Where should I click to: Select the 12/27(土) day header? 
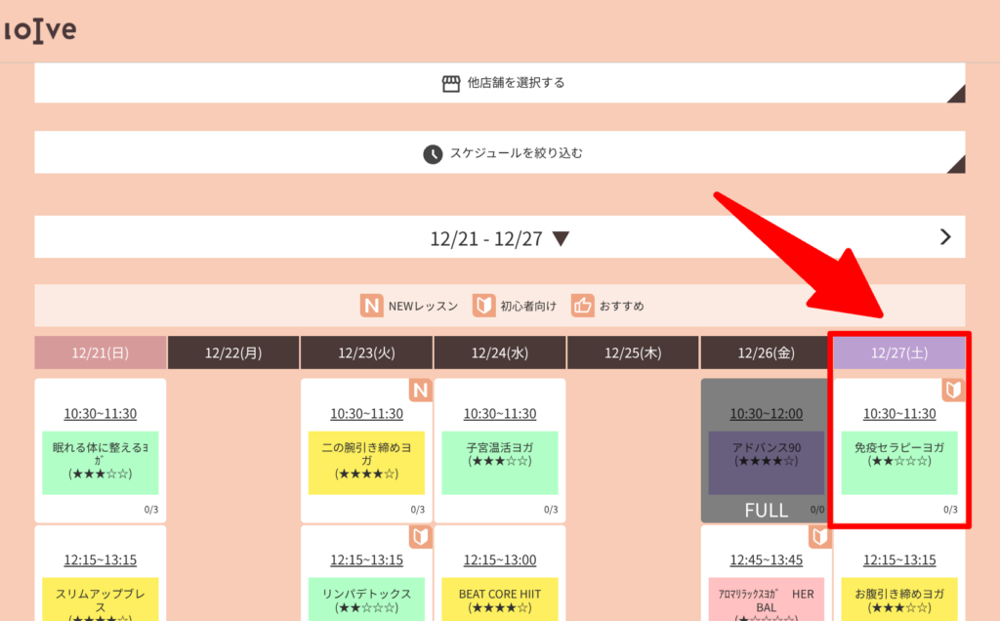click(x=899, y=353)
